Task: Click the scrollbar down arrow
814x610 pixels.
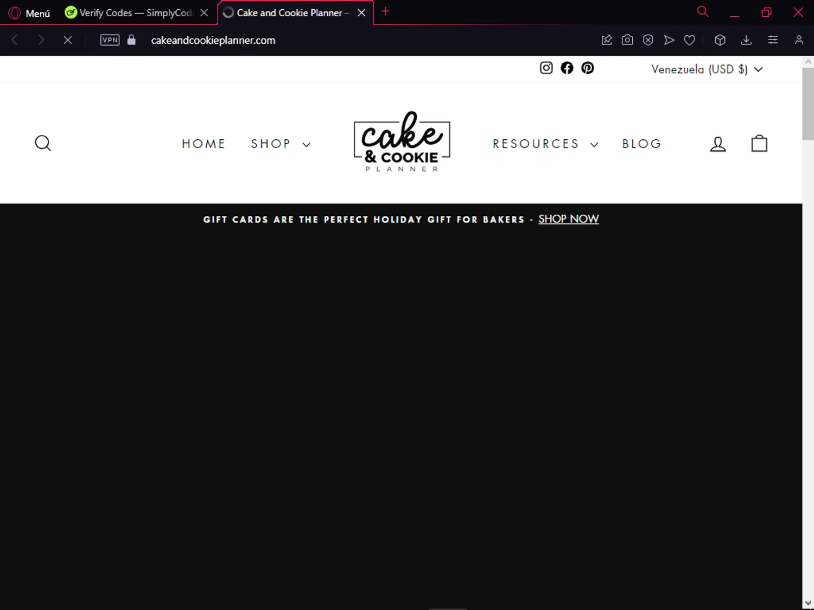Action: coord(808,603)
